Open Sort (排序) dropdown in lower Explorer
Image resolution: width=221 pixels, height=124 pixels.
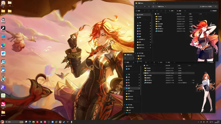tap(161, 63)
